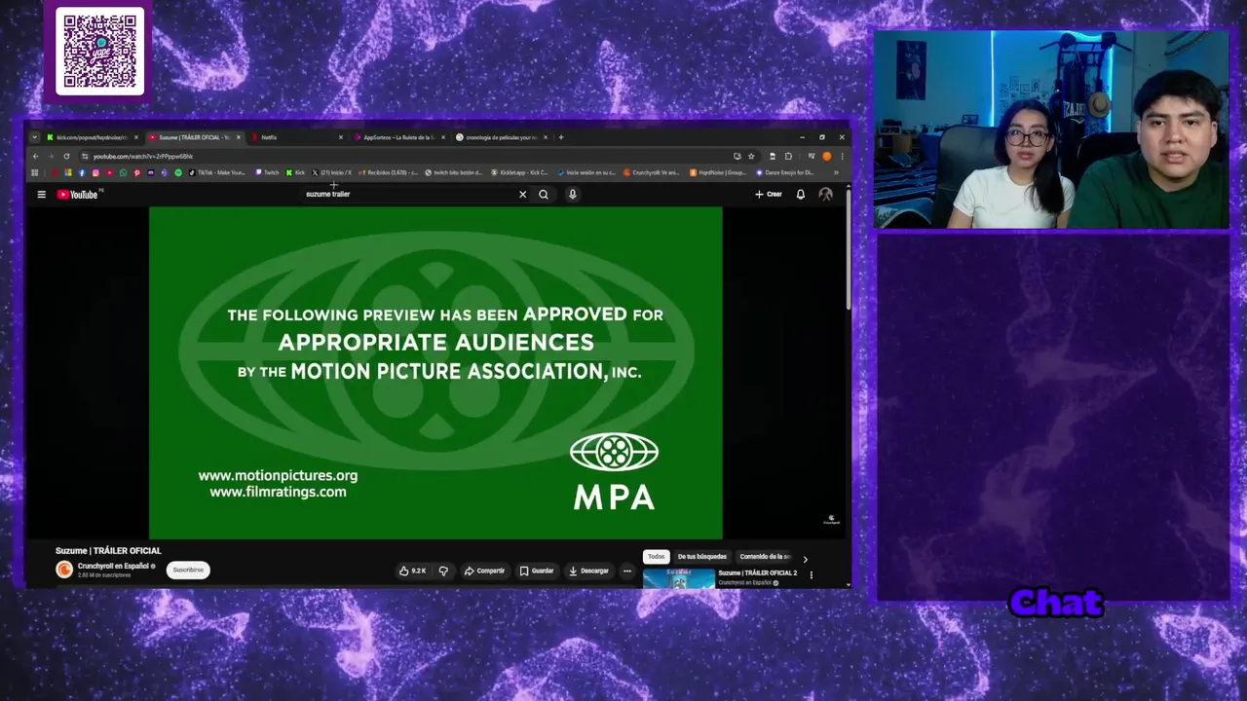Viewport: 1247px width, 701px height.
Task: Start voice search with the microphone
Action: (x=572, y=195)
